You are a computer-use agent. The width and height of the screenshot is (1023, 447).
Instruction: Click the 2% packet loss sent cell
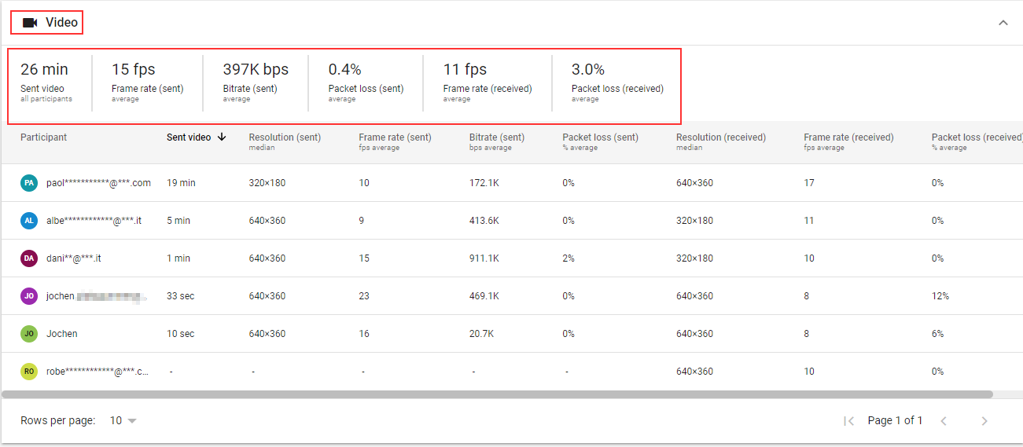[x=569, y=258]
